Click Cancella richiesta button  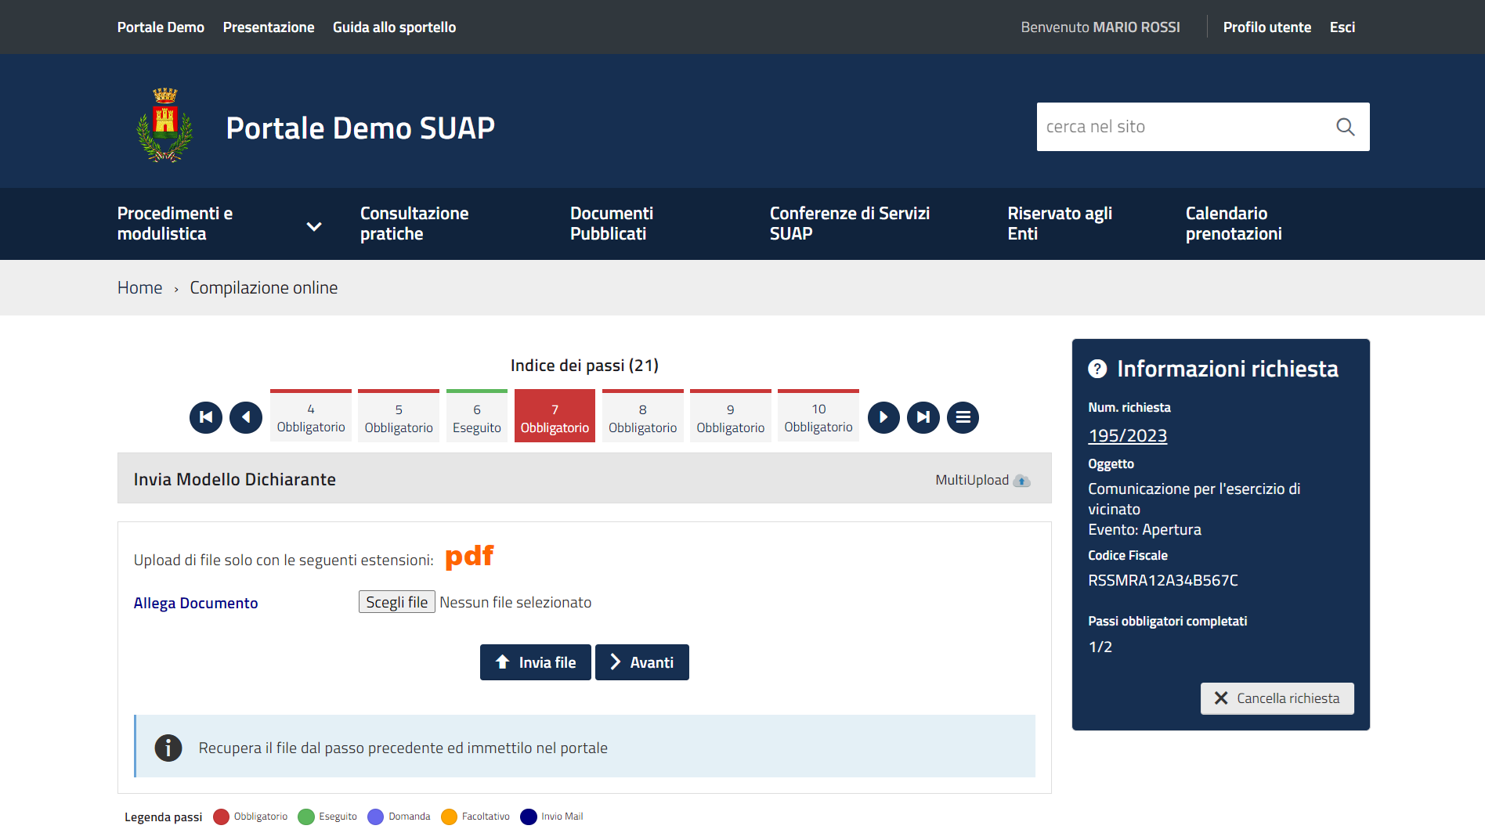1277,698
